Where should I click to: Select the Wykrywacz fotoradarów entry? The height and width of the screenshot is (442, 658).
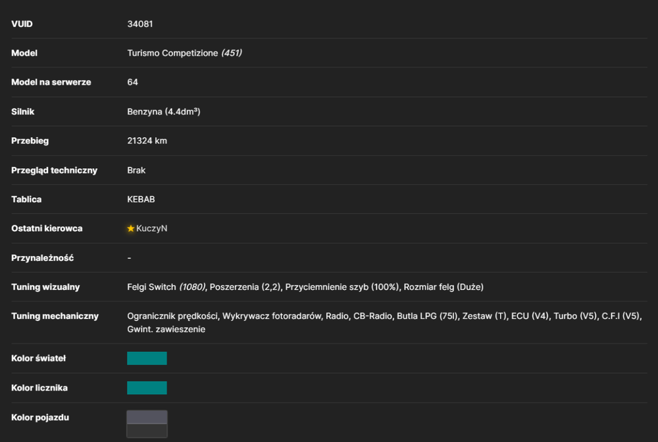click(x=272, y=317)
